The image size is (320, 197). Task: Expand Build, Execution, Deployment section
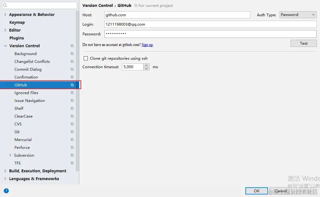click(5, 171)
